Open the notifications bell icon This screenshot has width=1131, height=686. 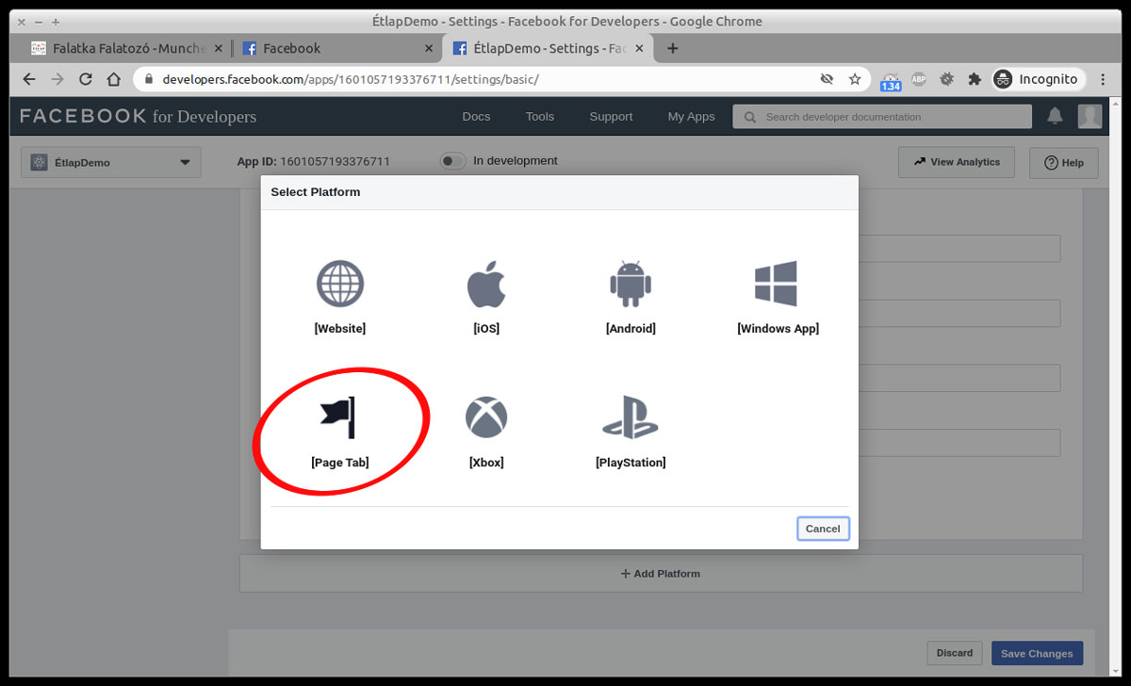(x=1055, y=116)
